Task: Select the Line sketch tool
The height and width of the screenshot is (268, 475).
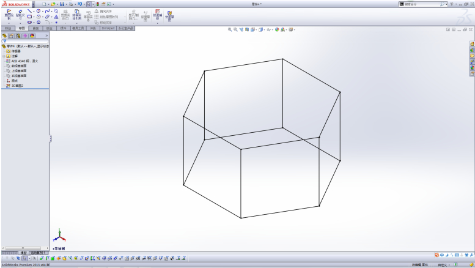Action: (29, 11)
